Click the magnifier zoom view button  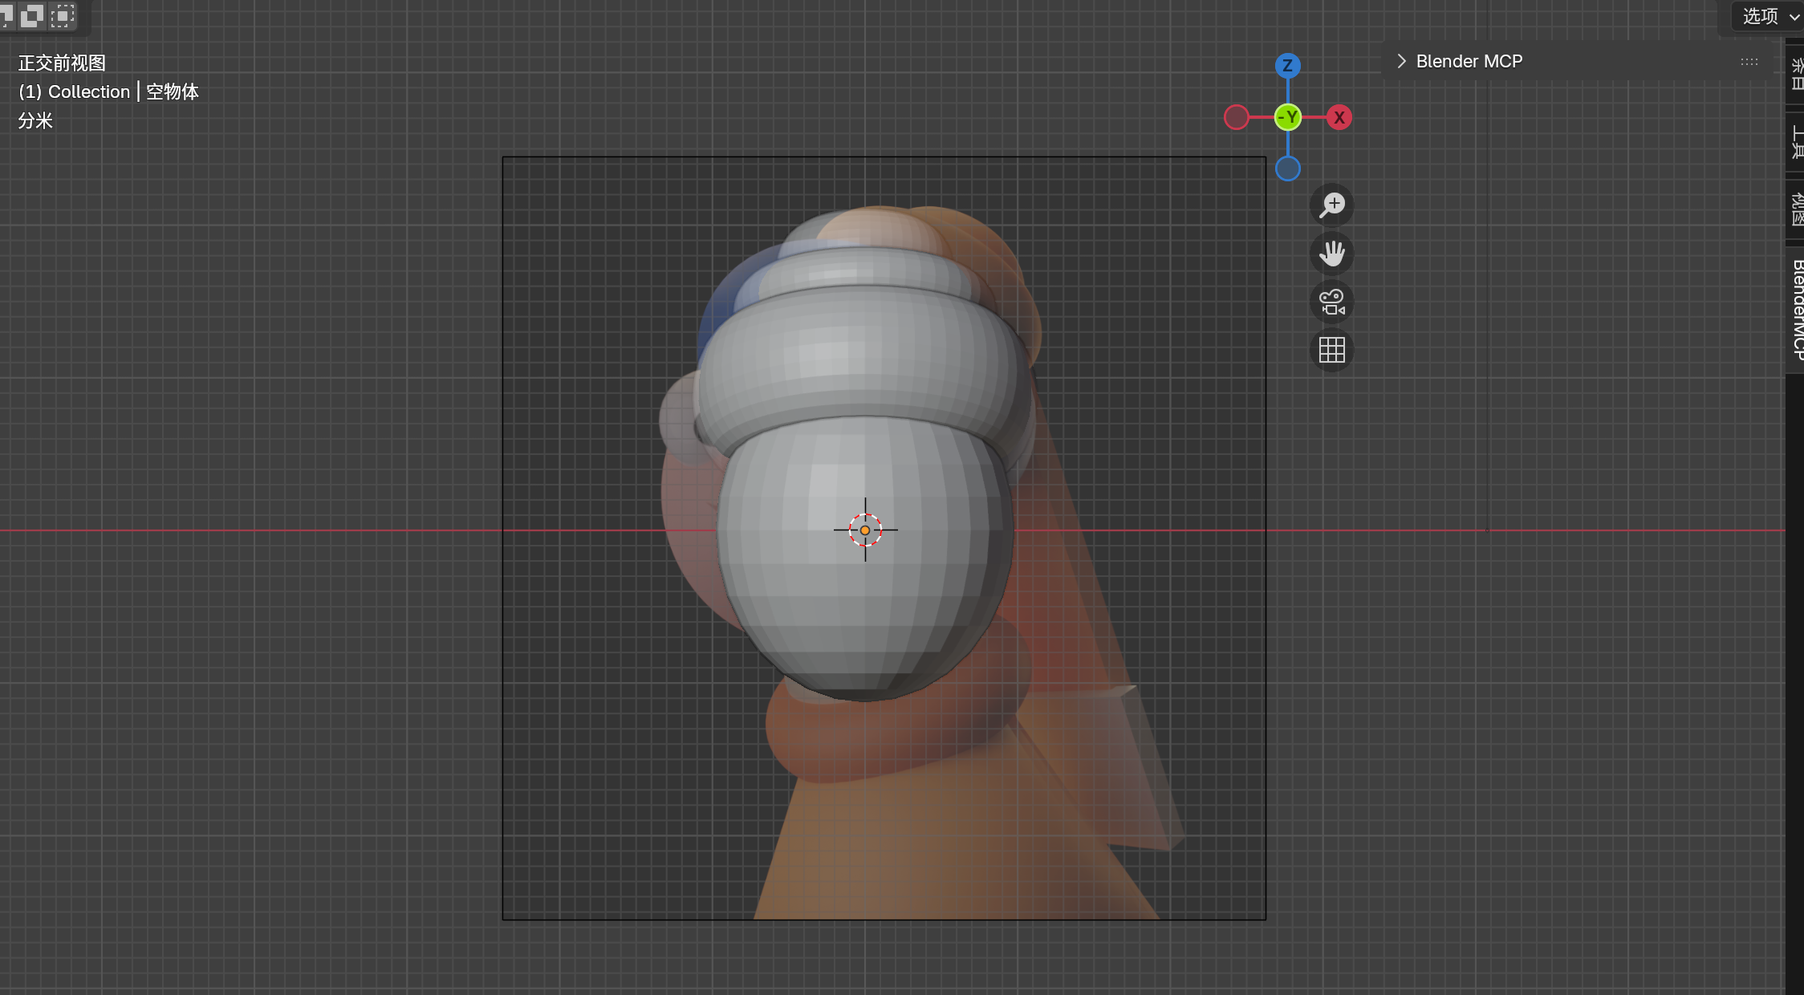1331,205
